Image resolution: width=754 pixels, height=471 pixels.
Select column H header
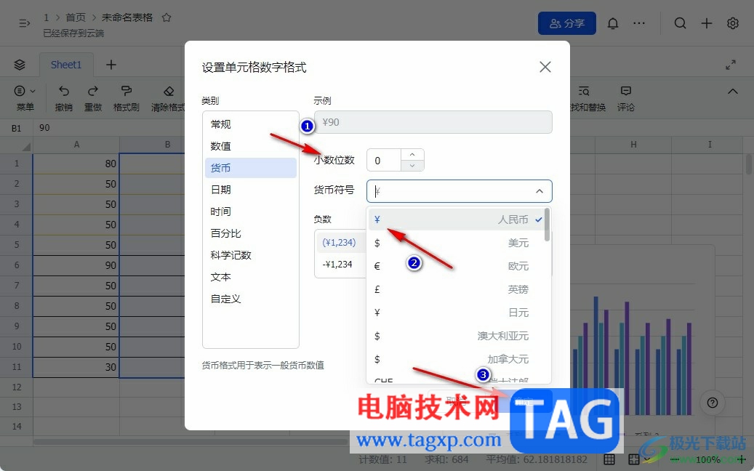[x=633, y=144]
